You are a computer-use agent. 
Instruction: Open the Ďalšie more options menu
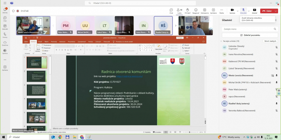(222, 11)
